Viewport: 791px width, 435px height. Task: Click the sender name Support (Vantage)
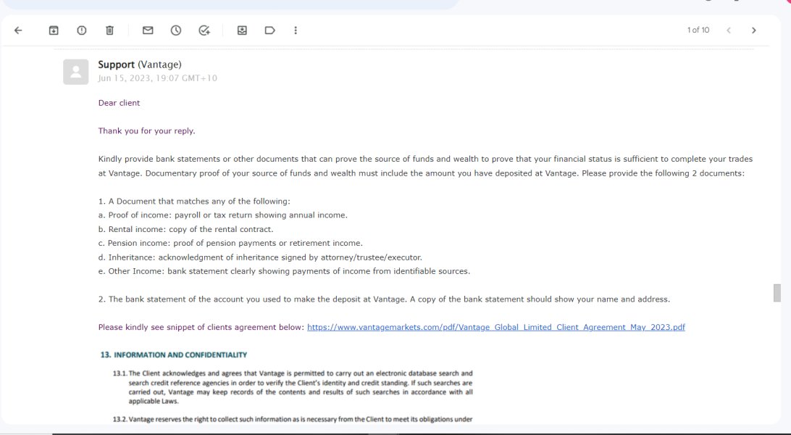click(x=140, y=65)
